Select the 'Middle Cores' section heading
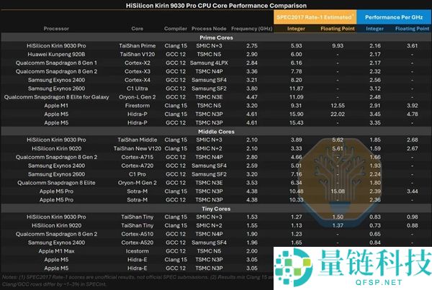This screenshot has width=432, height=290. pos(216,132)
